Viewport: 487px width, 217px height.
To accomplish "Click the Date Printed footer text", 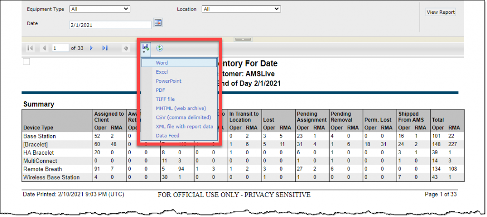I will (74, 194).
